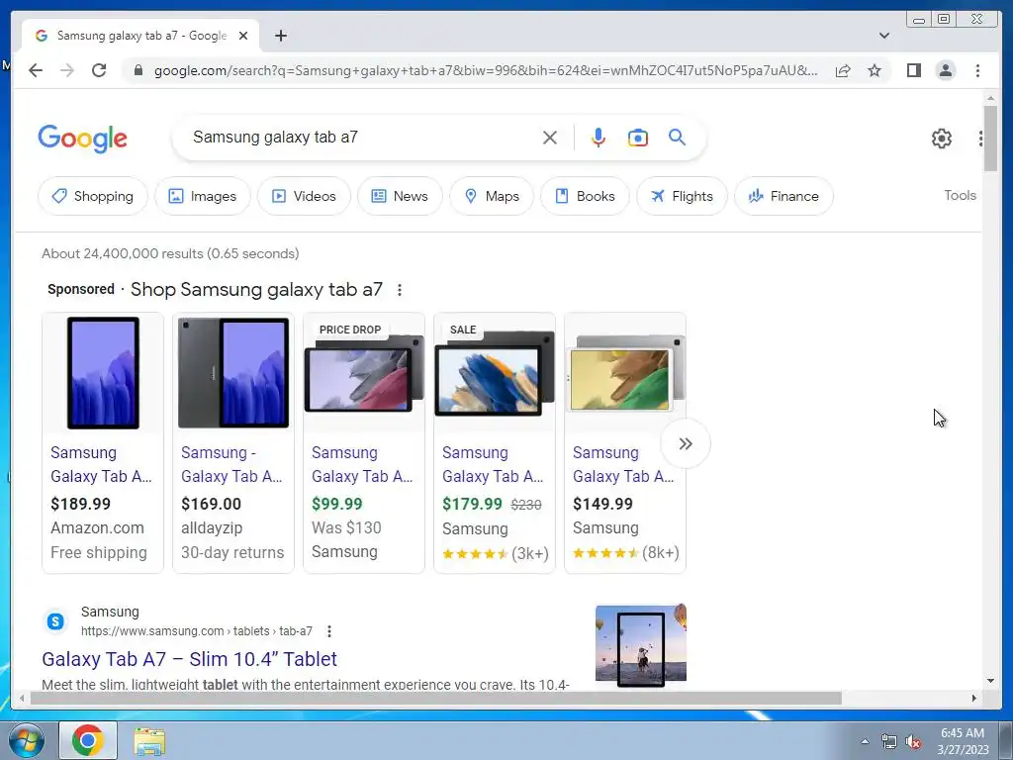
Task: Switch to the News filter
Action: (400, 196)
